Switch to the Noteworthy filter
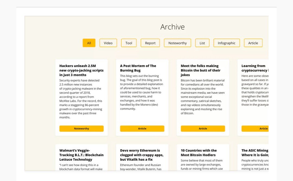This screenshot has width=293, height=181. click(x=177, y=43)
